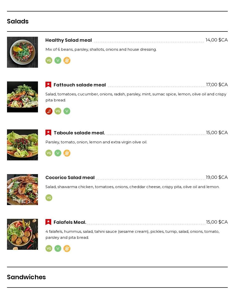Viewport: 236px width, 289px height.
Task: Click the gluten-free wheat icon under Taboule salade
Action: pos(67,153)
